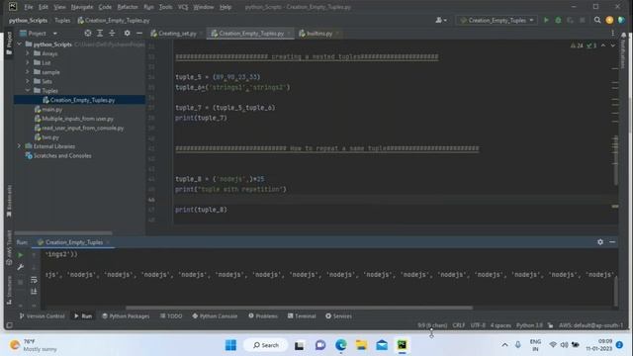Collapse python_Scripts root folder
Viewport: 633px width, 356px height.
pos(19,44)
